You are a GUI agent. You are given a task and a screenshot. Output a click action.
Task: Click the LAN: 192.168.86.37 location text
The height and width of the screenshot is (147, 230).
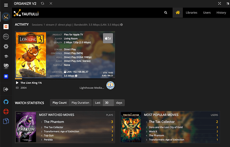[77, 72]
